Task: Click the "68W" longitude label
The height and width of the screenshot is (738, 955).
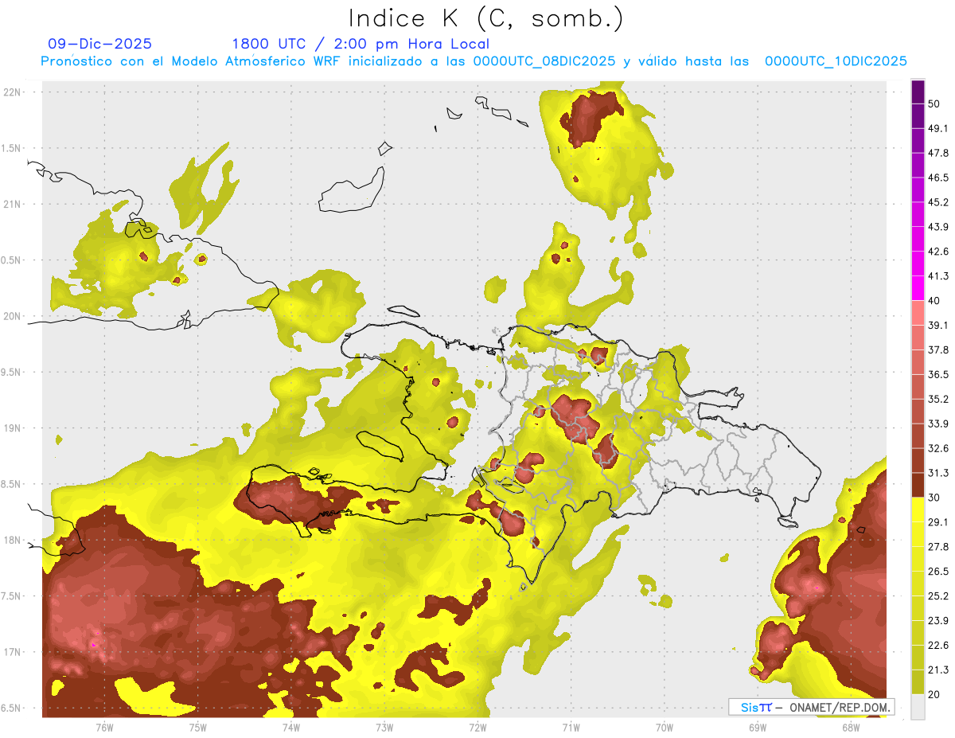Action: [851, 727]
